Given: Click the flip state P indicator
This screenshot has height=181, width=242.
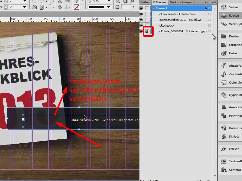Looking at the screenshot, I should point(50,4).
